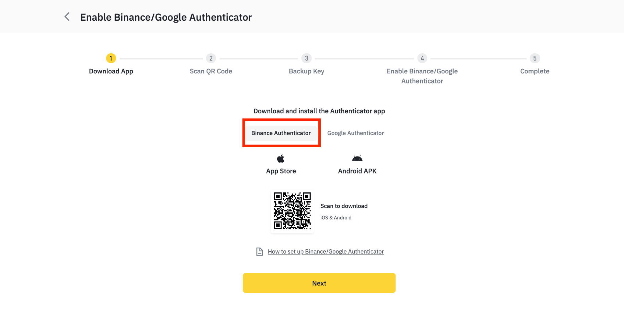Click the Enable Binance/Google Authenticator step label

422,76
